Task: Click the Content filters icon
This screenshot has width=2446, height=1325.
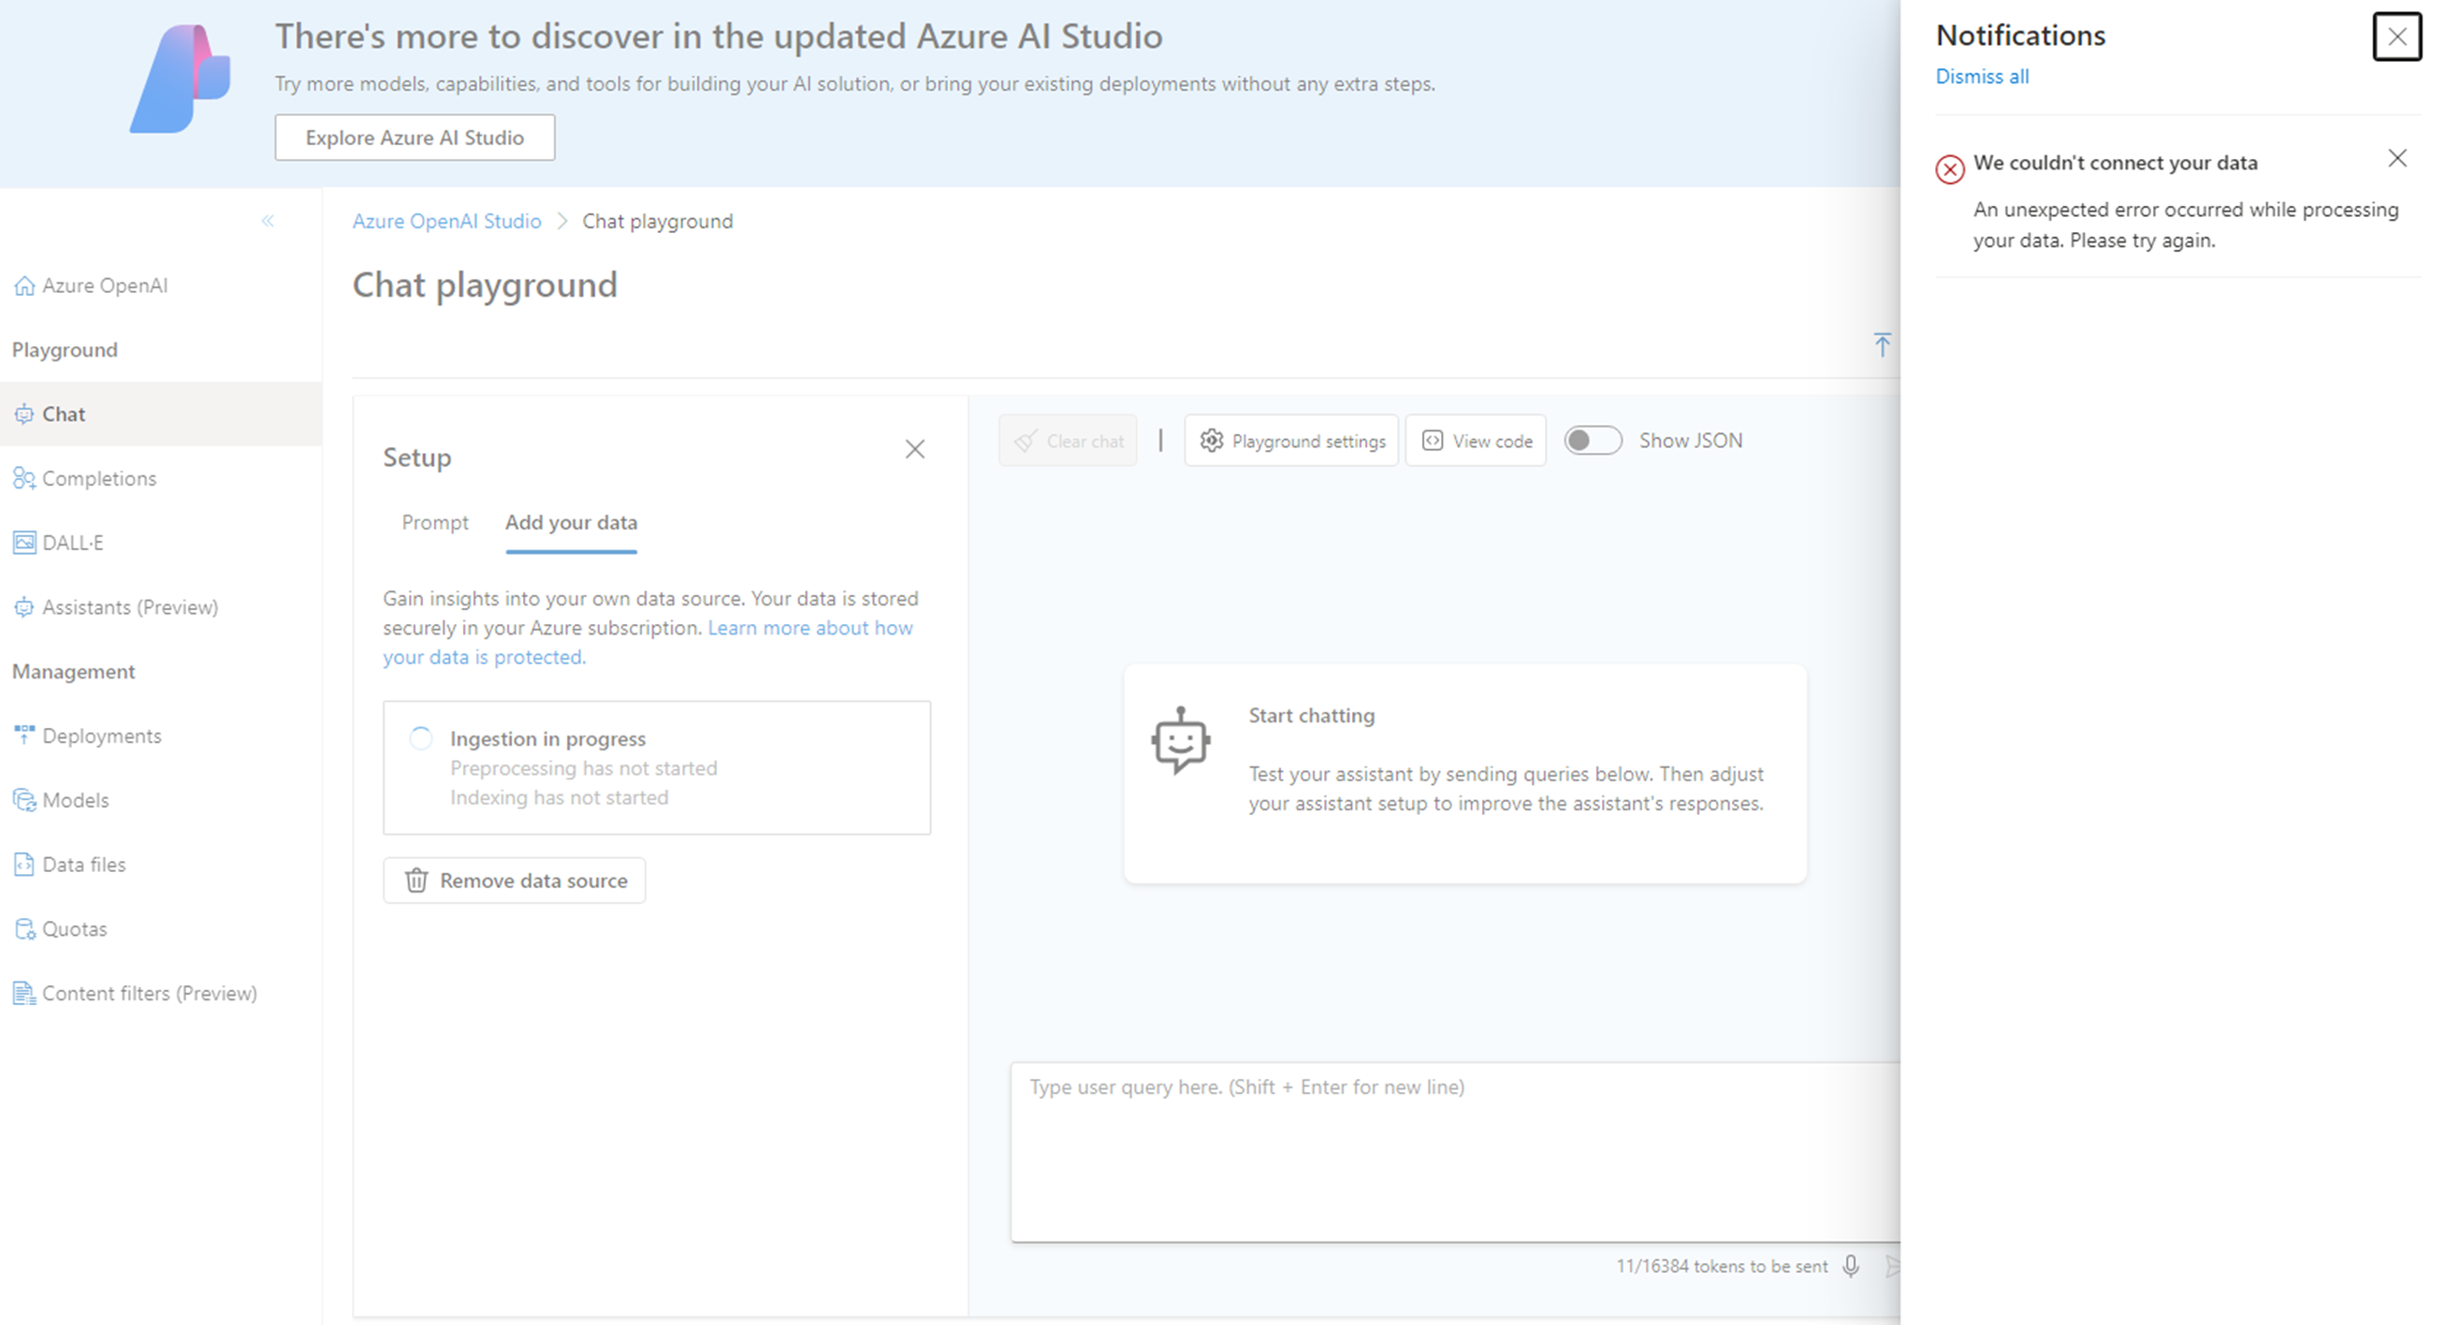Action: coord(24,994)
